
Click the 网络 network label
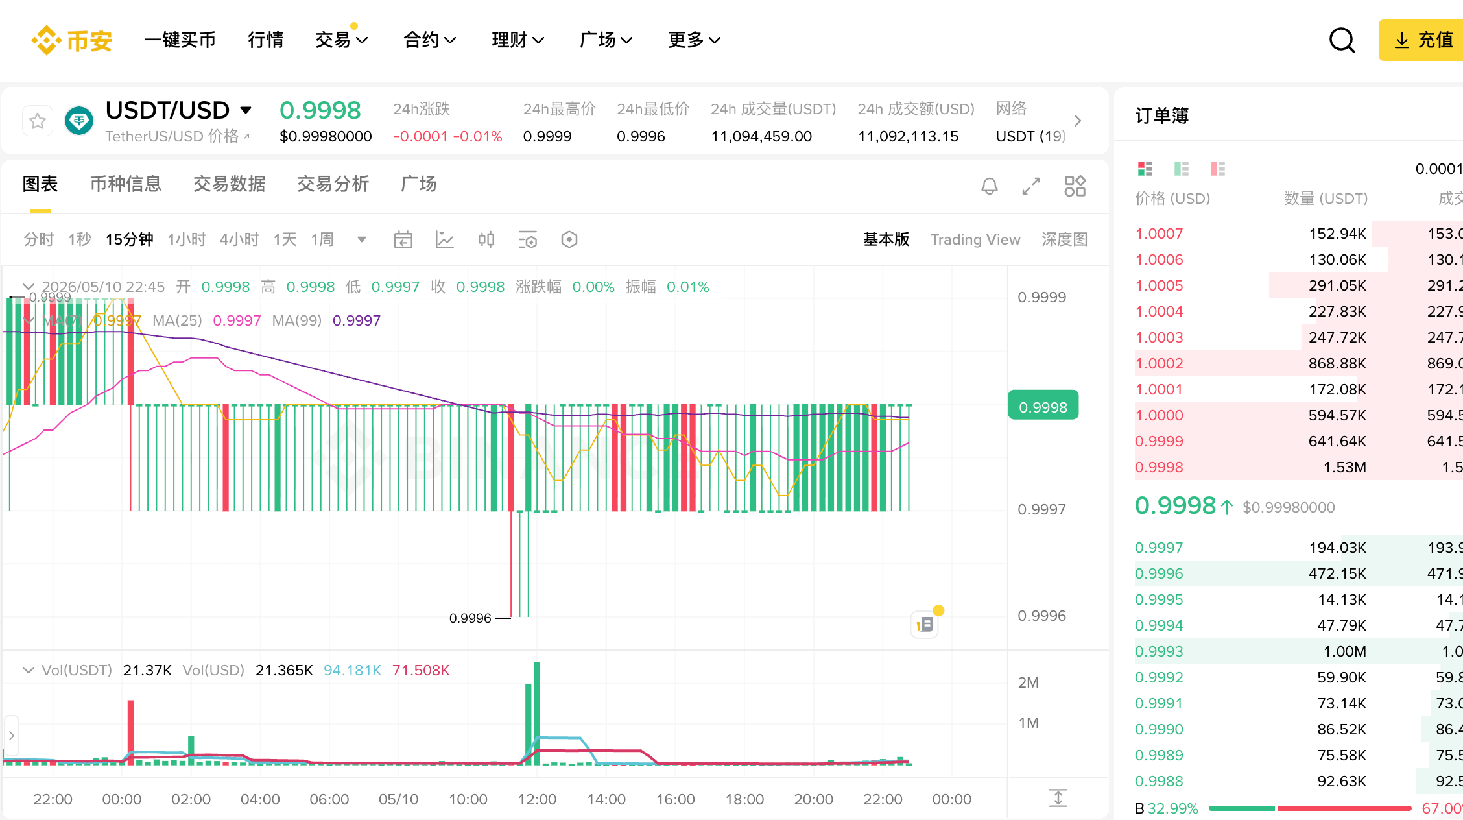click(x=1011, y=108)
